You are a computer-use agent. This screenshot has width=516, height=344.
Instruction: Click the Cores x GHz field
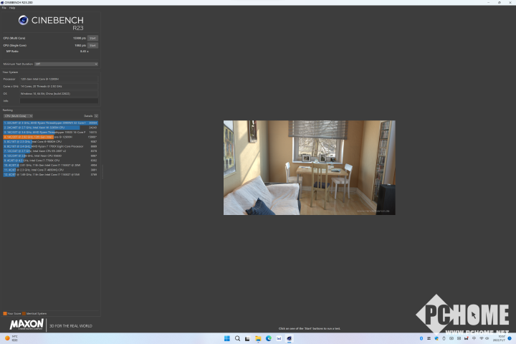[59, 86]
